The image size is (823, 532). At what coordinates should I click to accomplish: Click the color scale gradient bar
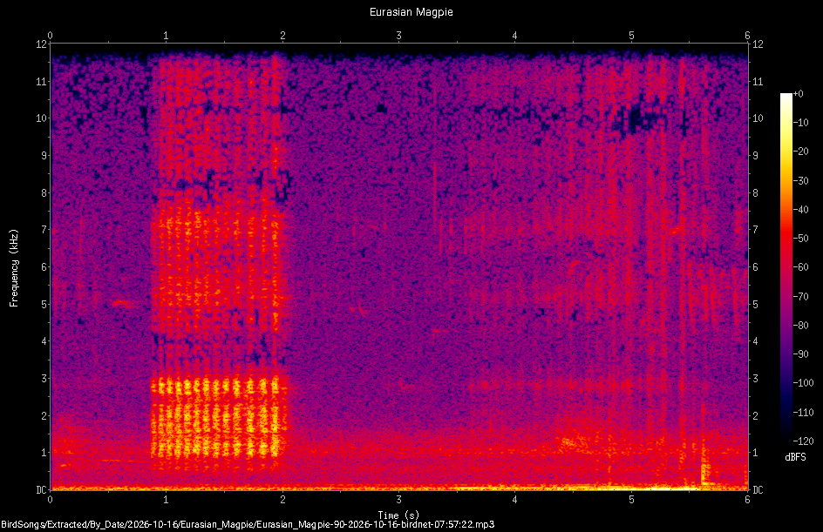tap(786, 267)
